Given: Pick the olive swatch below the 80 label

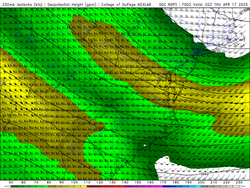Looking at the screenshot, I should pyautogui.click(x=52, y=186).
